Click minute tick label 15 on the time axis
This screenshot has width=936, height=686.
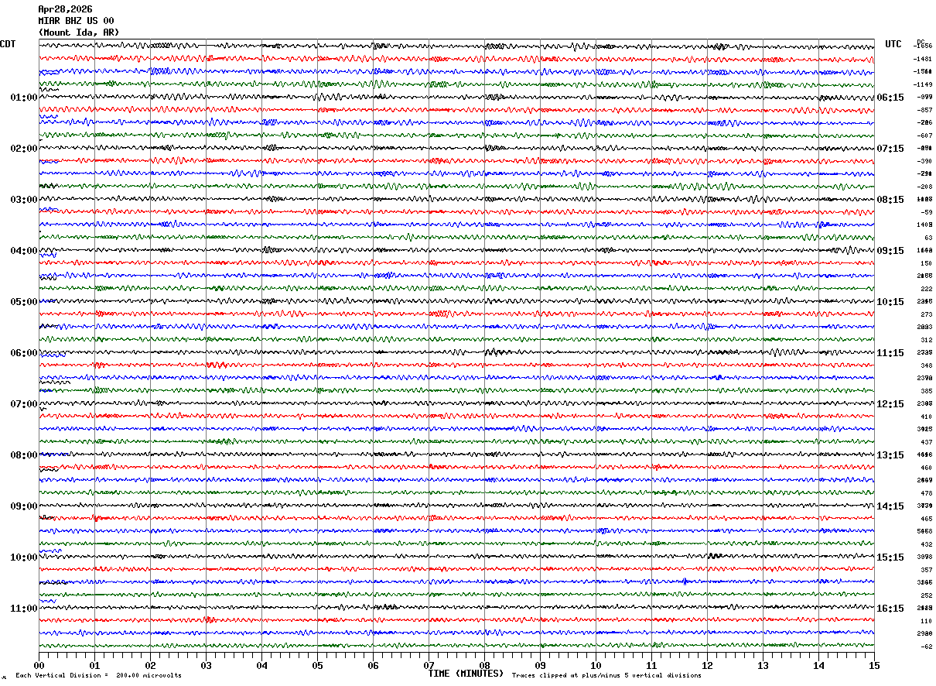point(874,665)
